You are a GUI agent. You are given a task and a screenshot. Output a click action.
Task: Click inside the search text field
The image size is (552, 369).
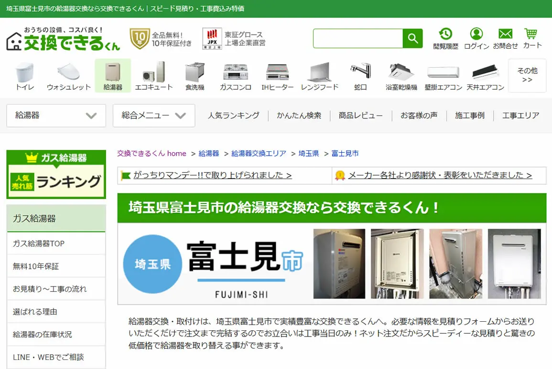[357, 38]
